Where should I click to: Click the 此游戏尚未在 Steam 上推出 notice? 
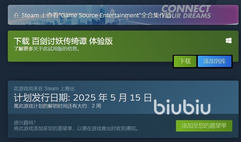coord(44,89)
